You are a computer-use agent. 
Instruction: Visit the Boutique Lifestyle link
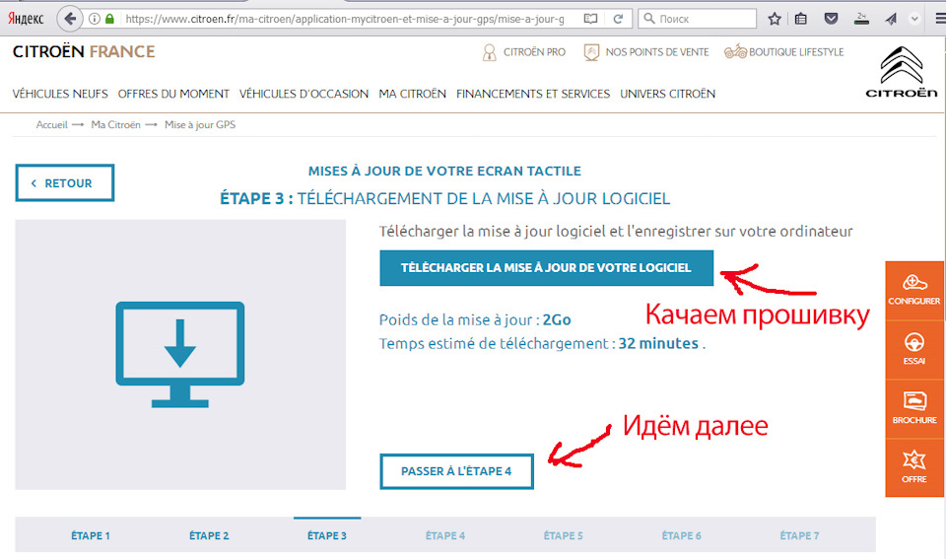[x=783, y=52]
